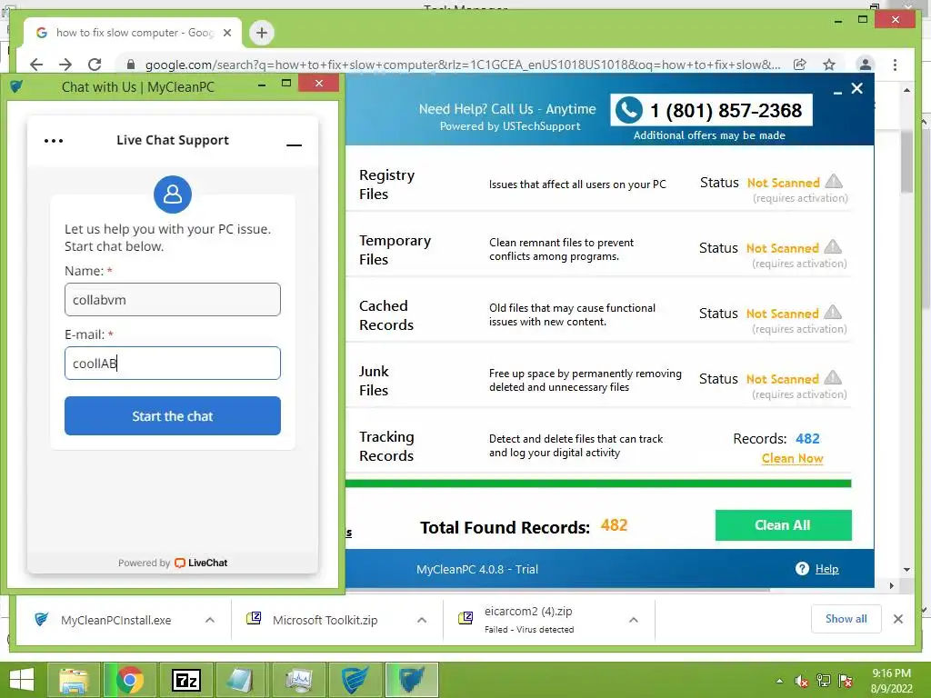931x698 pixels.
Task: Open Live Chat three-dot options menu
Action: 54,141
